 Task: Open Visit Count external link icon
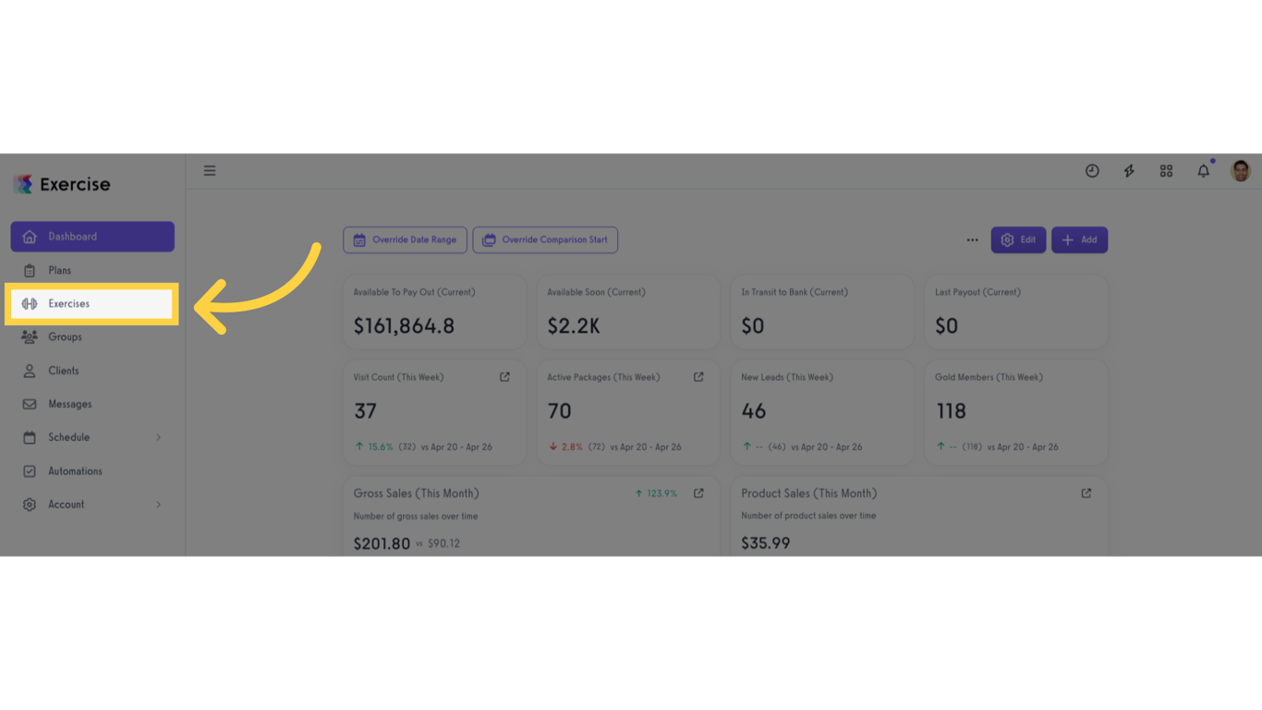(504, 377)
